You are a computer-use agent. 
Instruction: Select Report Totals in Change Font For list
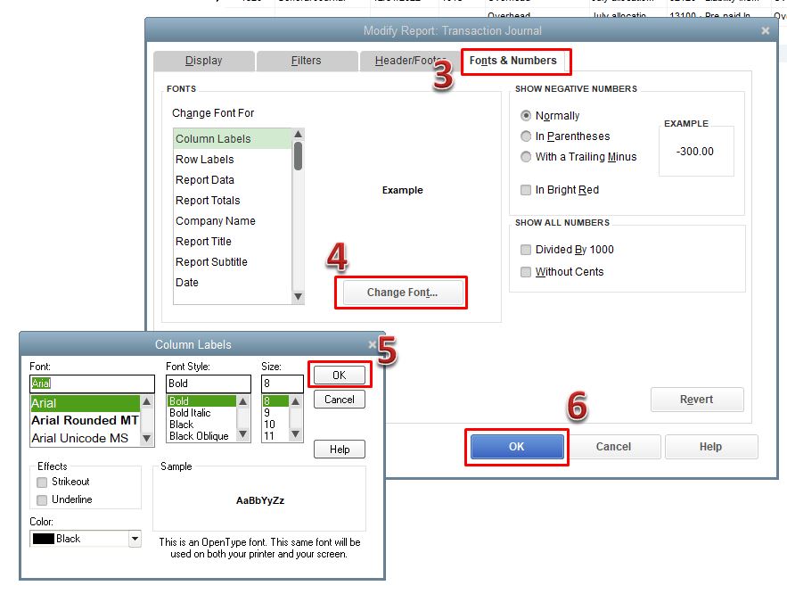pyautogui.click(x=209, y=200)
